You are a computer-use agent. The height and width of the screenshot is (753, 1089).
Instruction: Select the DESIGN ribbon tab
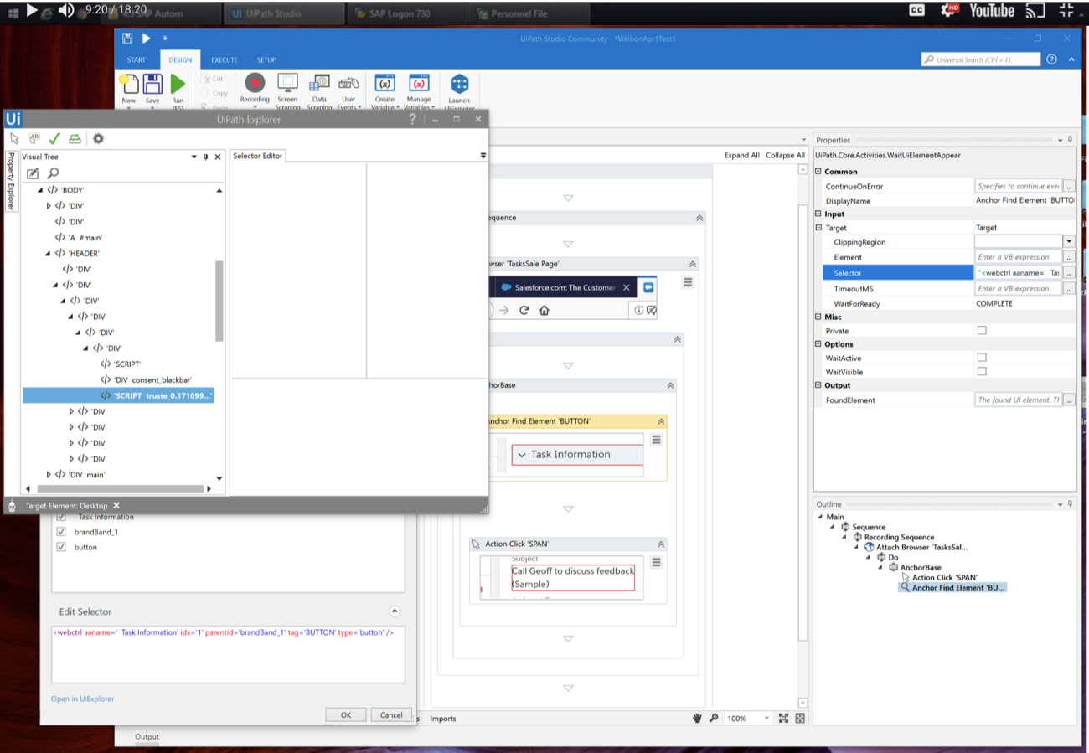pyautogui.click(x=180, y=60)
